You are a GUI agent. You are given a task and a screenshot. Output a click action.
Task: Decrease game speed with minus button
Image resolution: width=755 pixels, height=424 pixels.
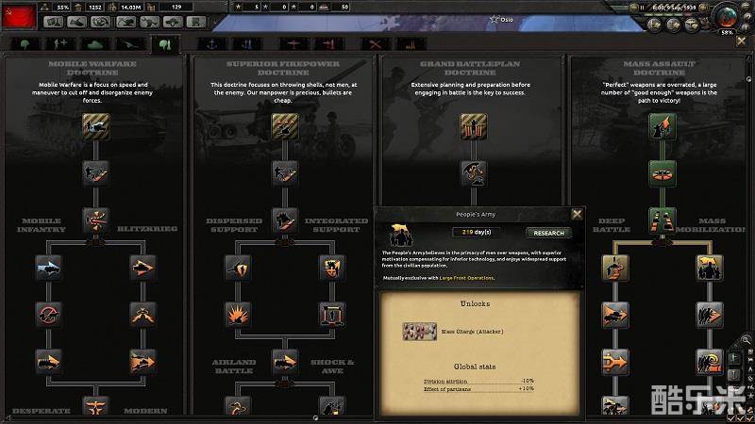coord(633,8)
